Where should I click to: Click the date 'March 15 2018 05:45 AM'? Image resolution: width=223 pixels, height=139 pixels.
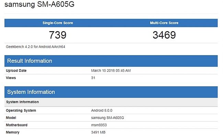tap(111, 71)
